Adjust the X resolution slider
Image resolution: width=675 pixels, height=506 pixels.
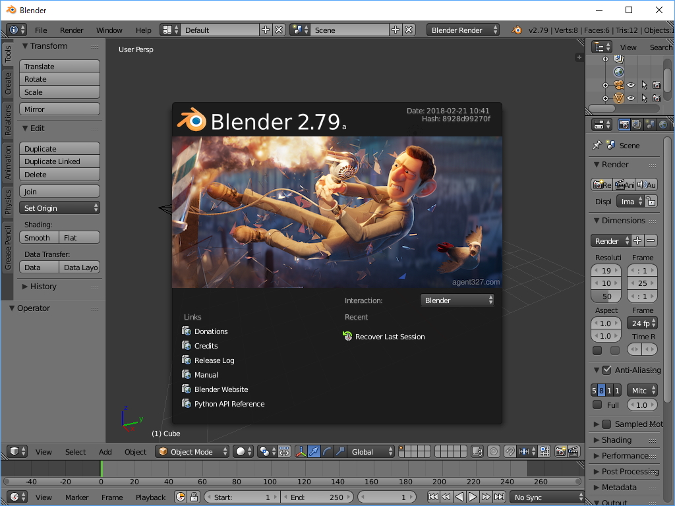(x=605, y=270)
